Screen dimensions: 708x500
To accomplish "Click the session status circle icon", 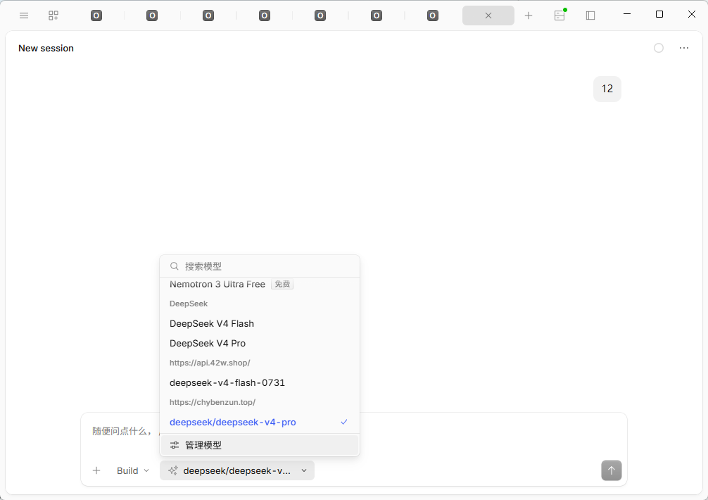I will coord(659,48).
